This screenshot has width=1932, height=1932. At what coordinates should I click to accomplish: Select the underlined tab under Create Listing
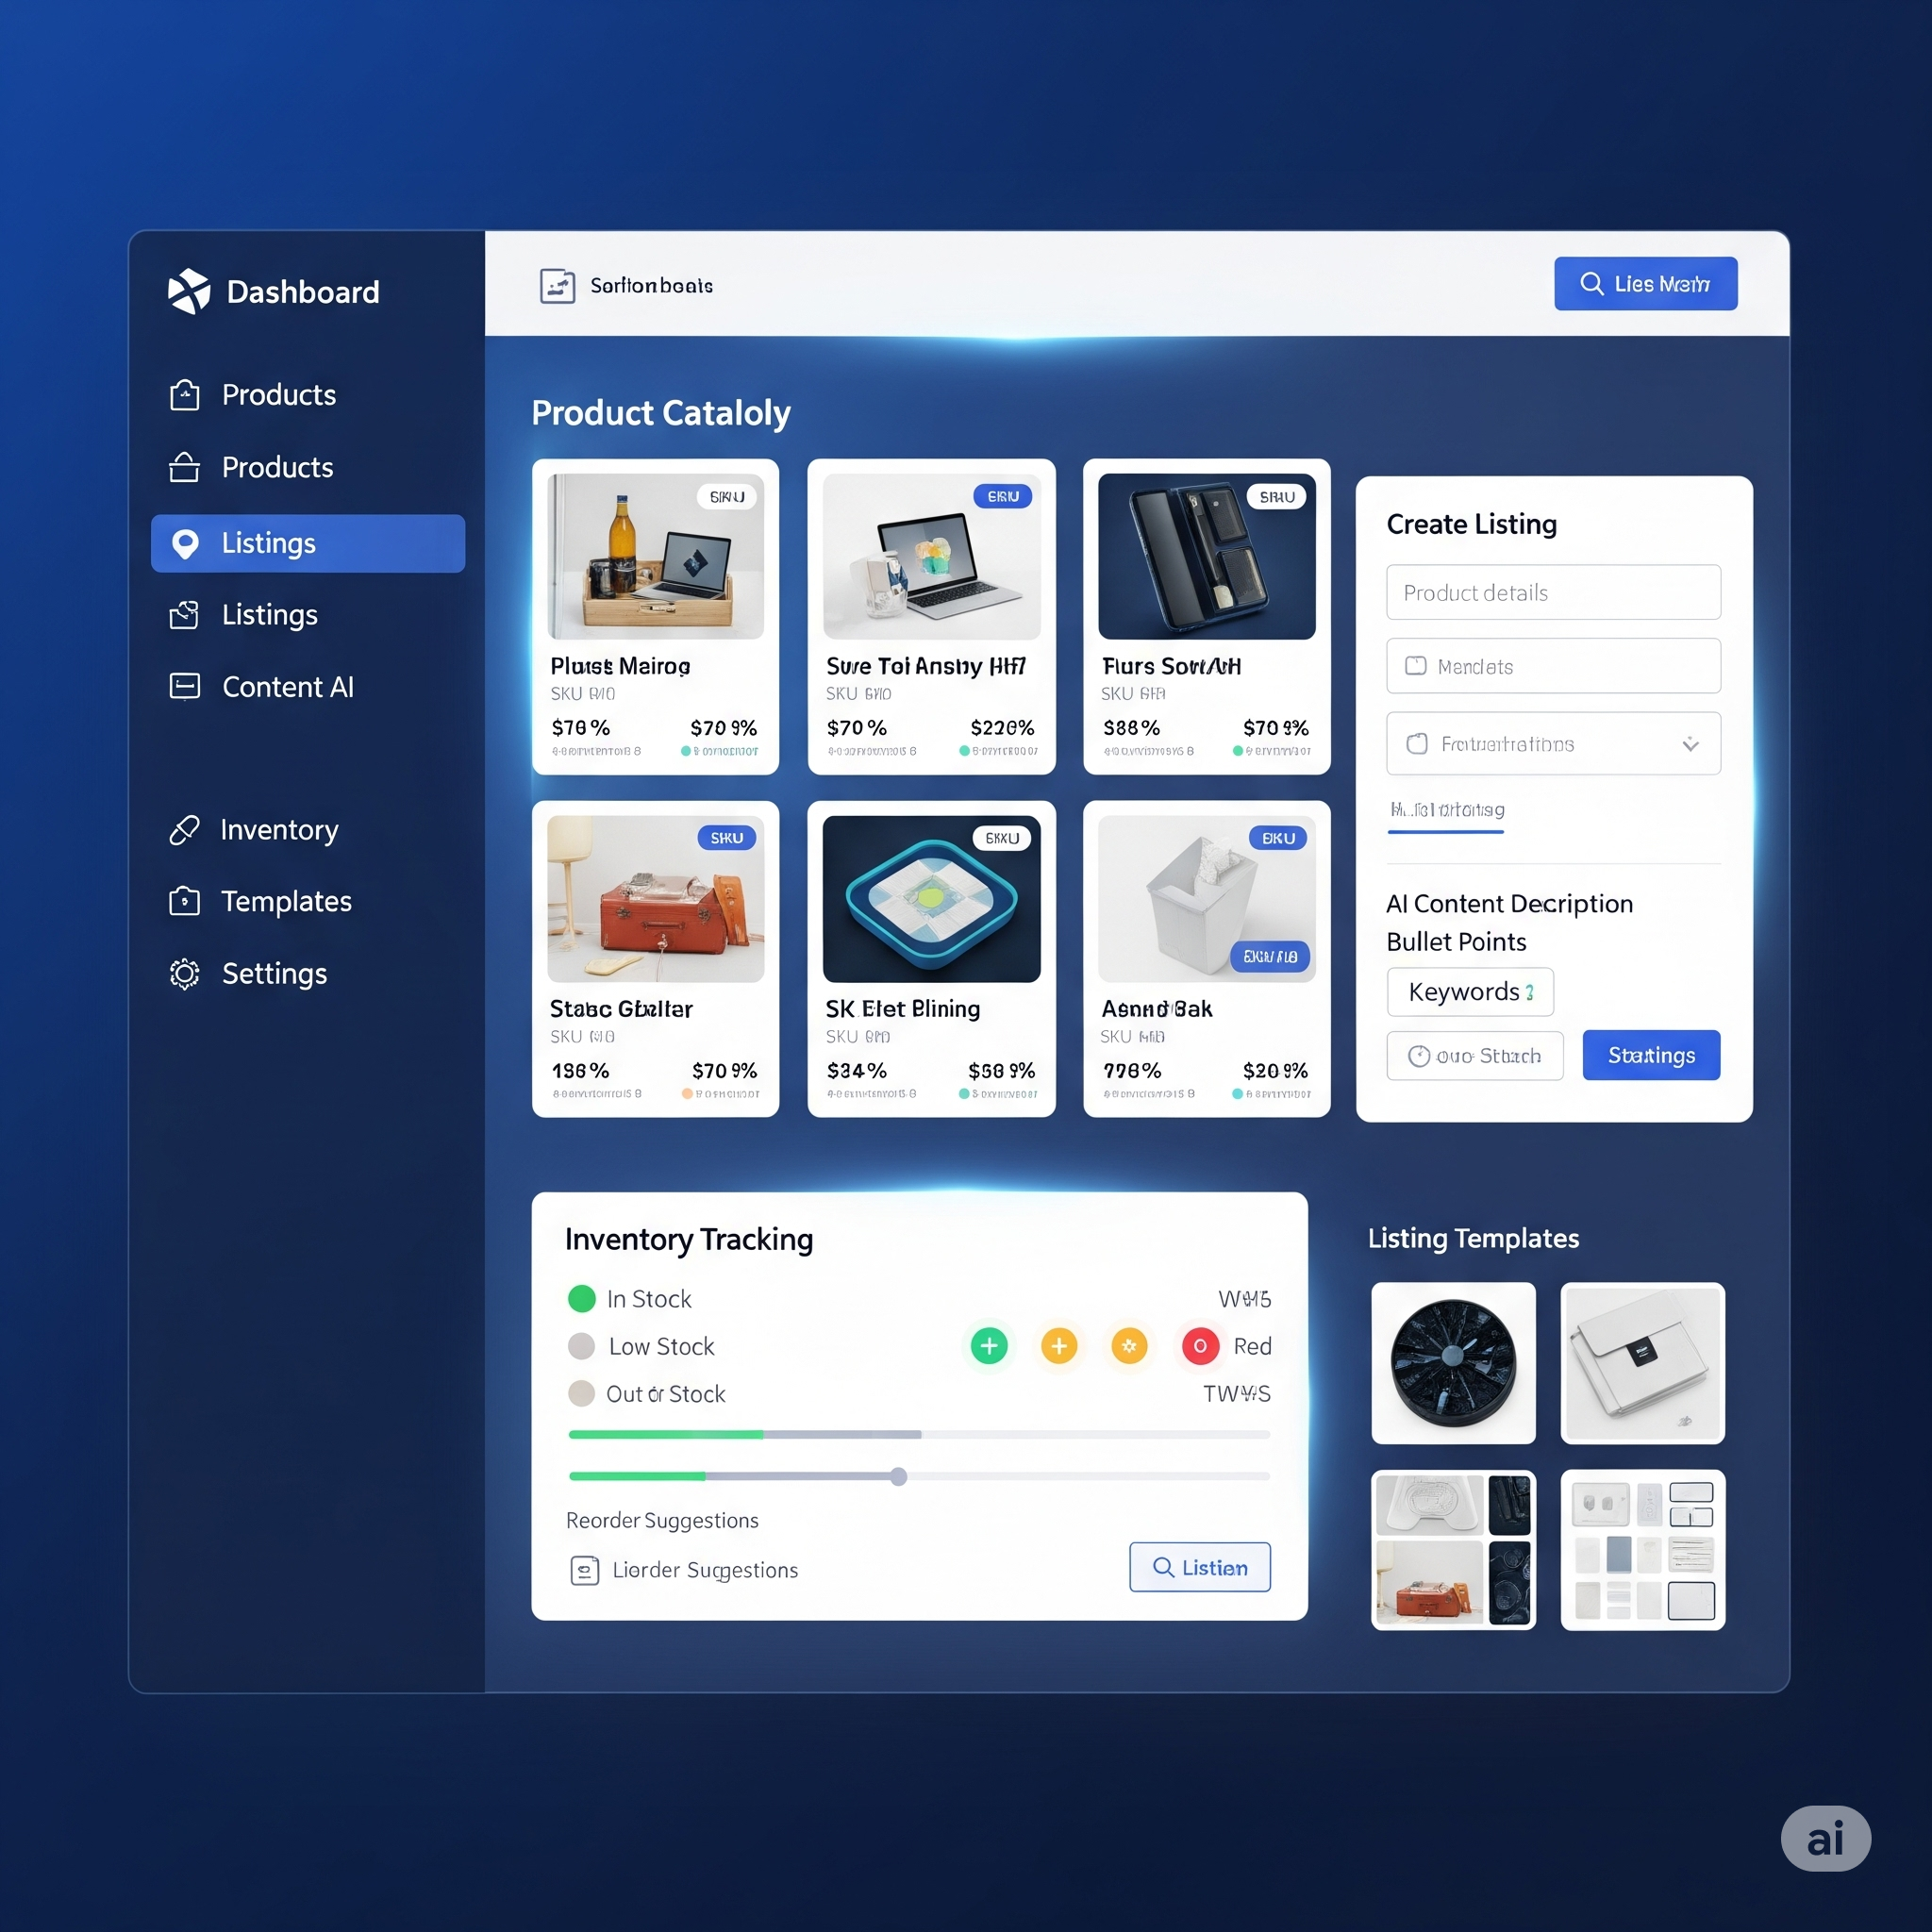1446,811
